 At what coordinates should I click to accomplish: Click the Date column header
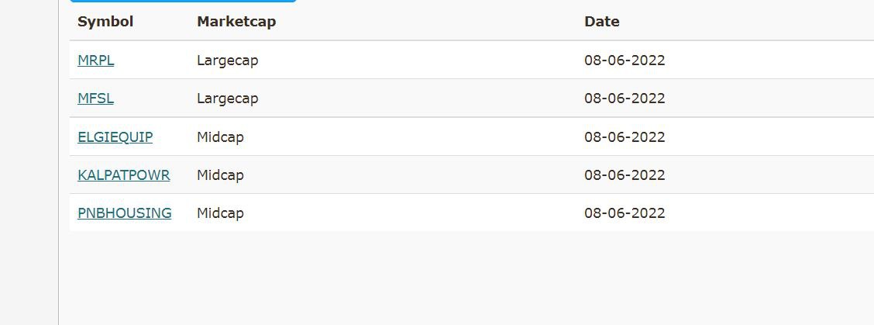click(x=602, y=22)
